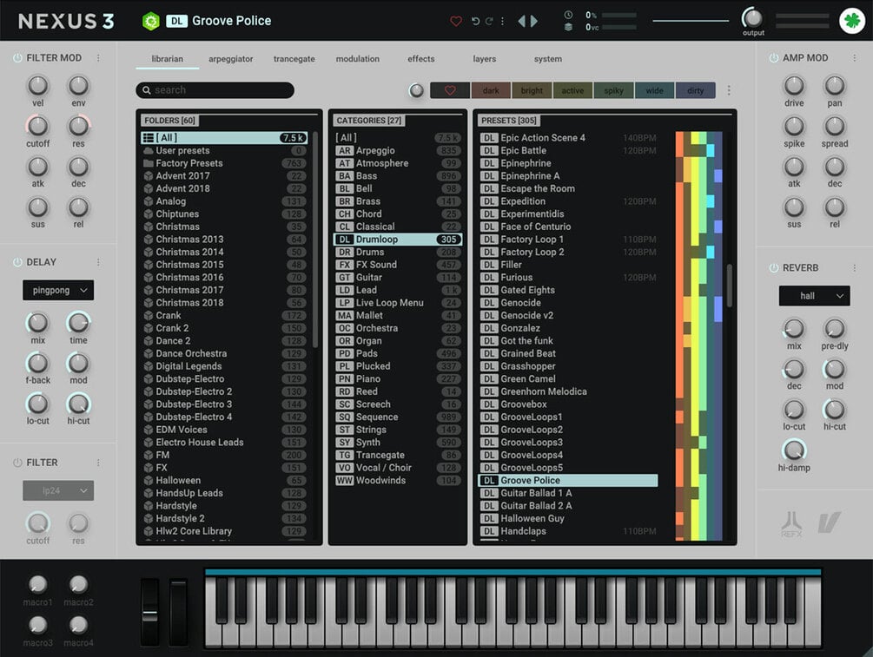
Task: Switch to the system tab
Action: point(548,59)
